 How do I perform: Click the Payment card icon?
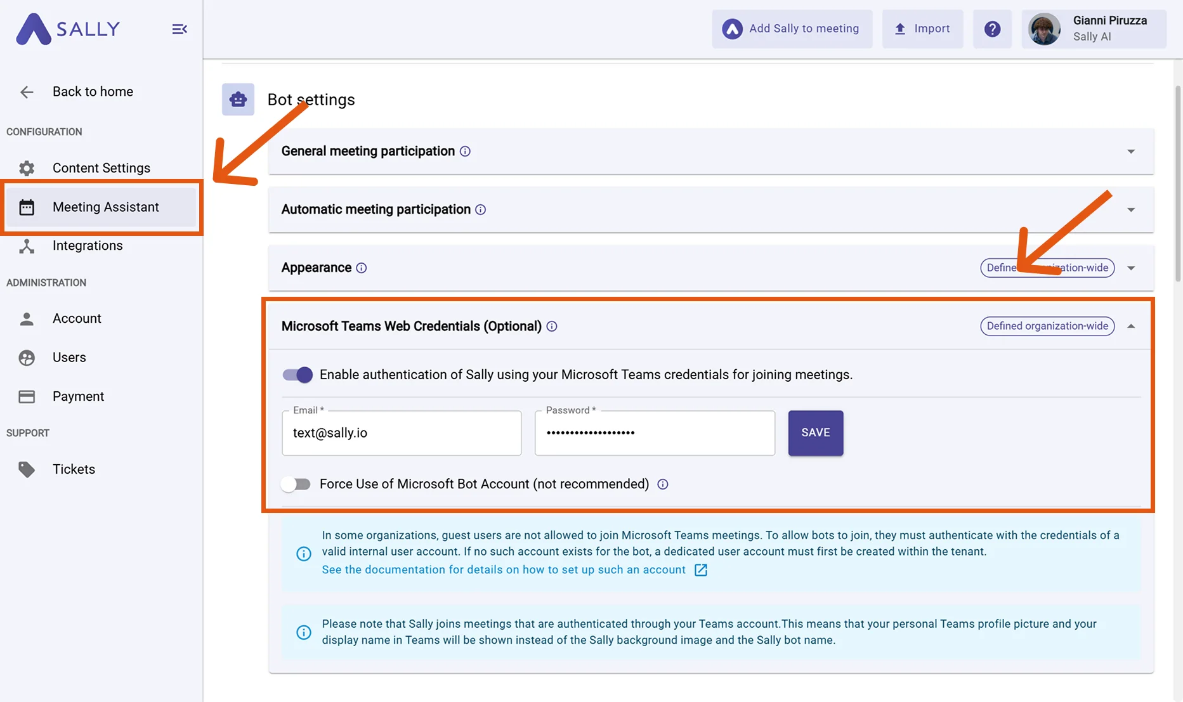click(x=27, y=396)
